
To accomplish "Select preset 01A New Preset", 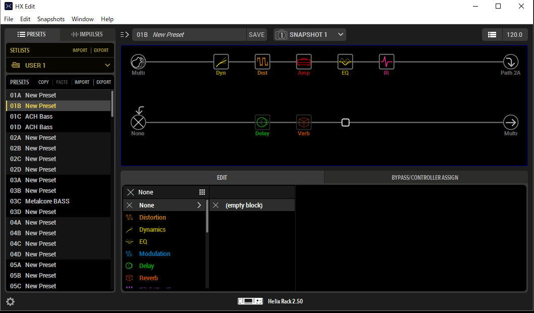I will coord(58,95).
